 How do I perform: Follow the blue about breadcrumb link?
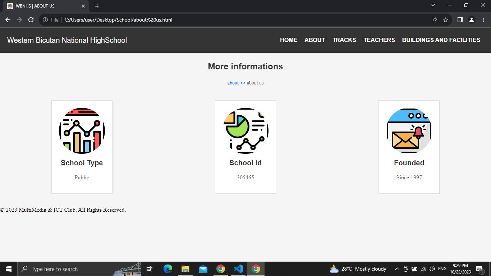[x=233, y=83]
